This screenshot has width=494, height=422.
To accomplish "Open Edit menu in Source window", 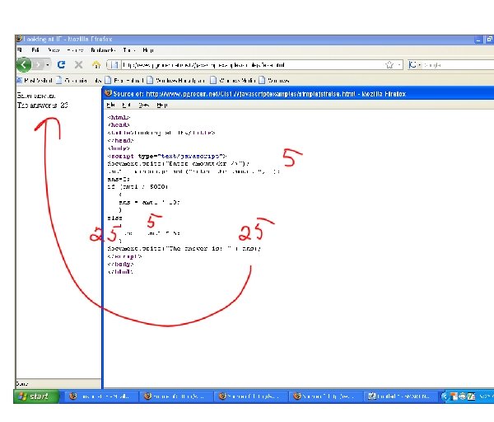I will [x=126, y=105].
